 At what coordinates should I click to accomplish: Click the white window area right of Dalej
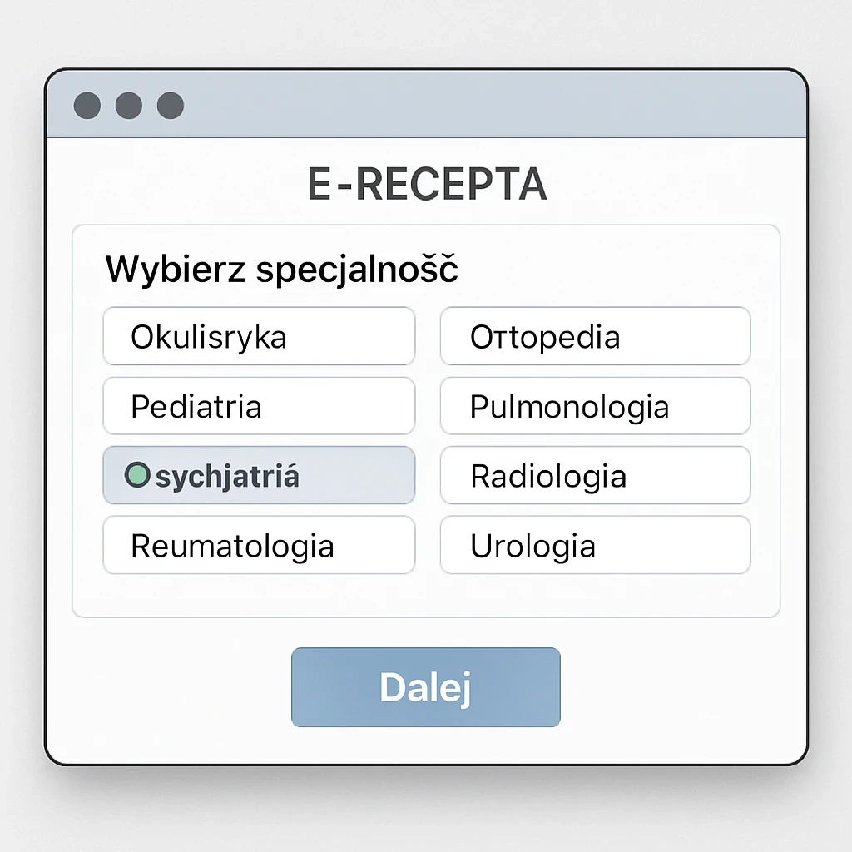tap(682, 687)
